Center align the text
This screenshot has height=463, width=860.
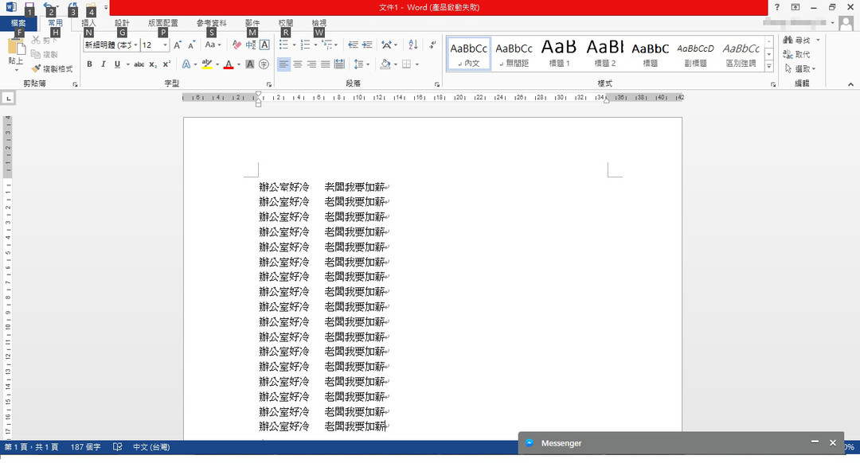298,64
